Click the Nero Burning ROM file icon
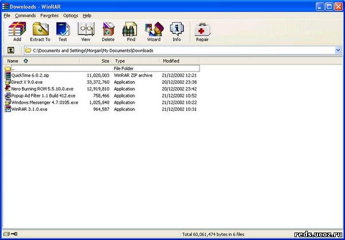This screenshot has height=240, width=345. (x=7, y=89)
